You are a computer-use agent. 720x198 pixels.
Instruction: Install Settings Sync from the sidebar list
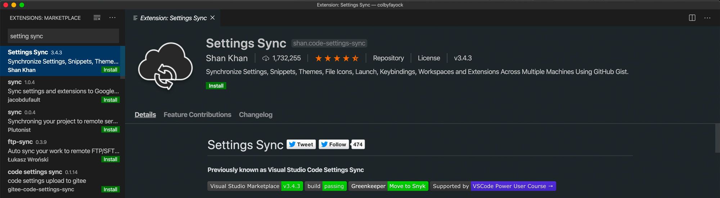[x=111, y=70]
